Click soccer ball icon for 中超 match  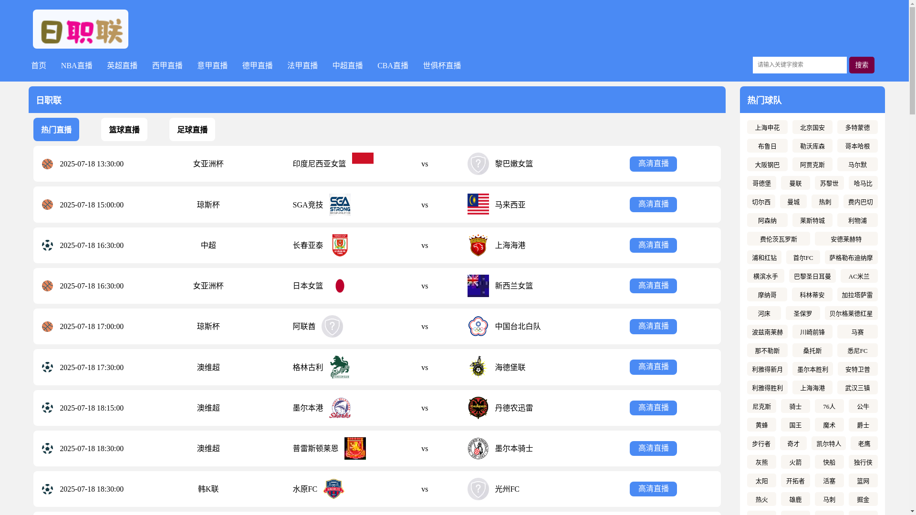coord(47,245)
